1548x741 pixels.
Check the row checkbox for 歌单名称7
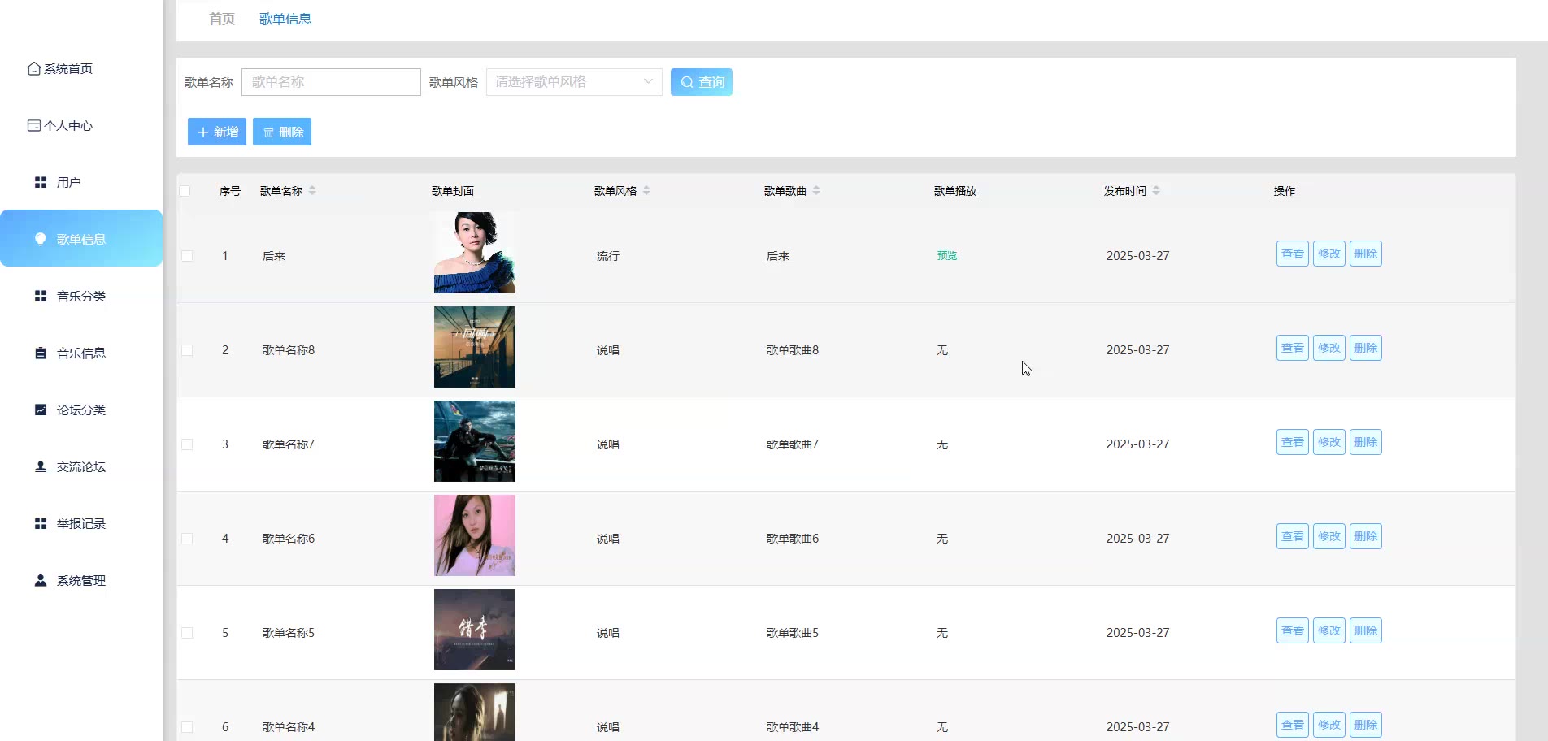click(187, 444)
